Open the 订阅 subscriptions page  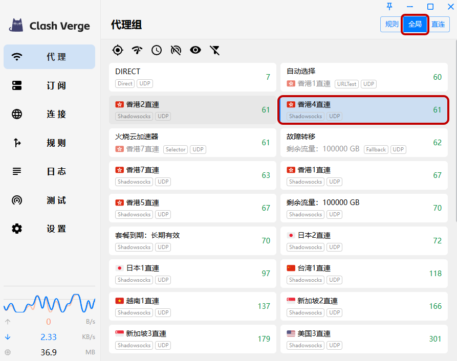pos(49,85)
